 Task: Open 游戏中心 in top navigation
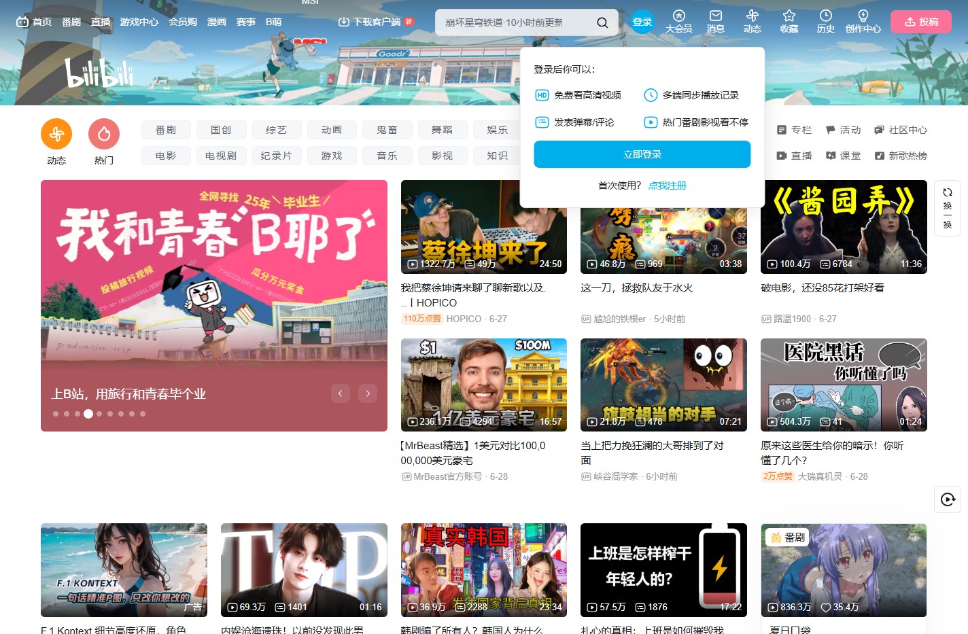point(139,22)
